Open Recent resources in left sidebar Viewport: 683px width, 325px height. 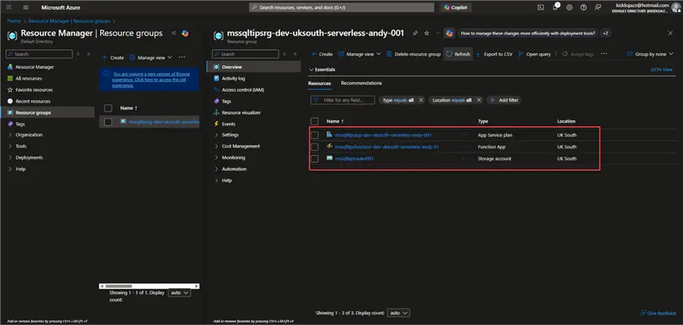click(33, 101)
